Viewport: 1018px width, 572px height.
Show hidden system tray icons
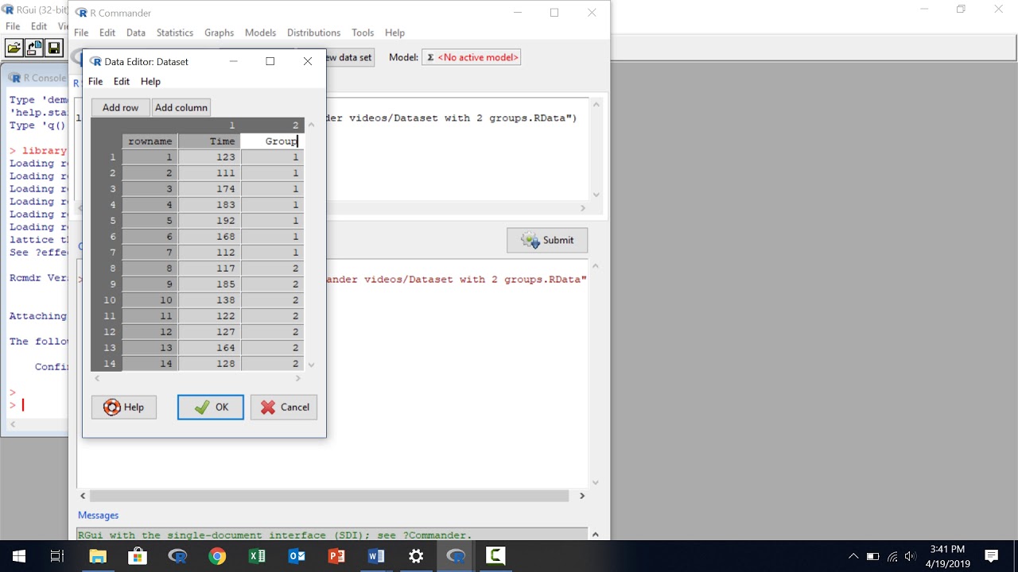[853, 556]
